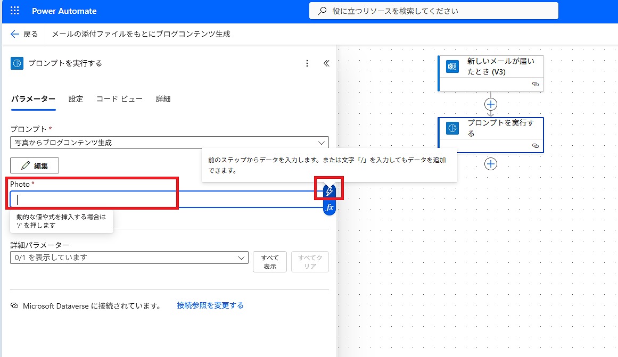Select the 詳細 tab
This screenshot has width=618, height=357.
[163, 99]
